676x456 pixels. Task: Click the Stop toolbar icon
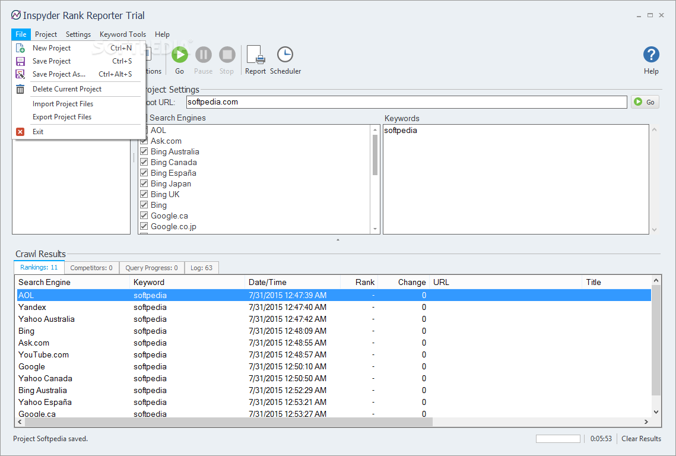[x=227, y=55]
